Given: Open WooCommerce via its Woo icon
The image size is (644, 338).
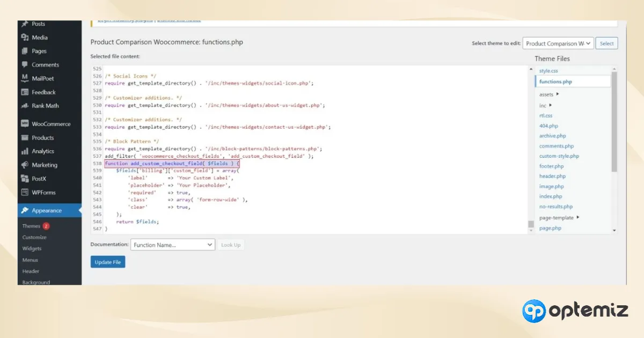Looking at the screenshot, I should (x=25, y=124).
